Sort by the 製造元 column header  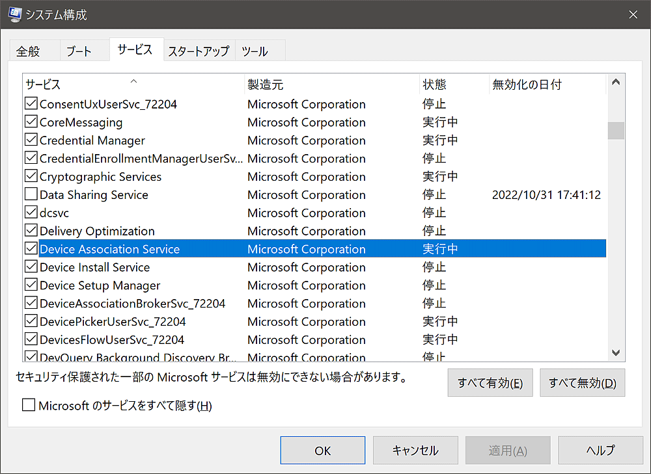coord(331,85)
